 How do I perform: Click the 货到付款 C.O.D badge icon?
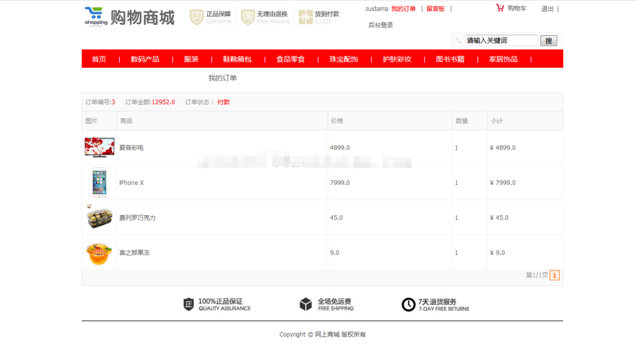click(x=306, y=17)
